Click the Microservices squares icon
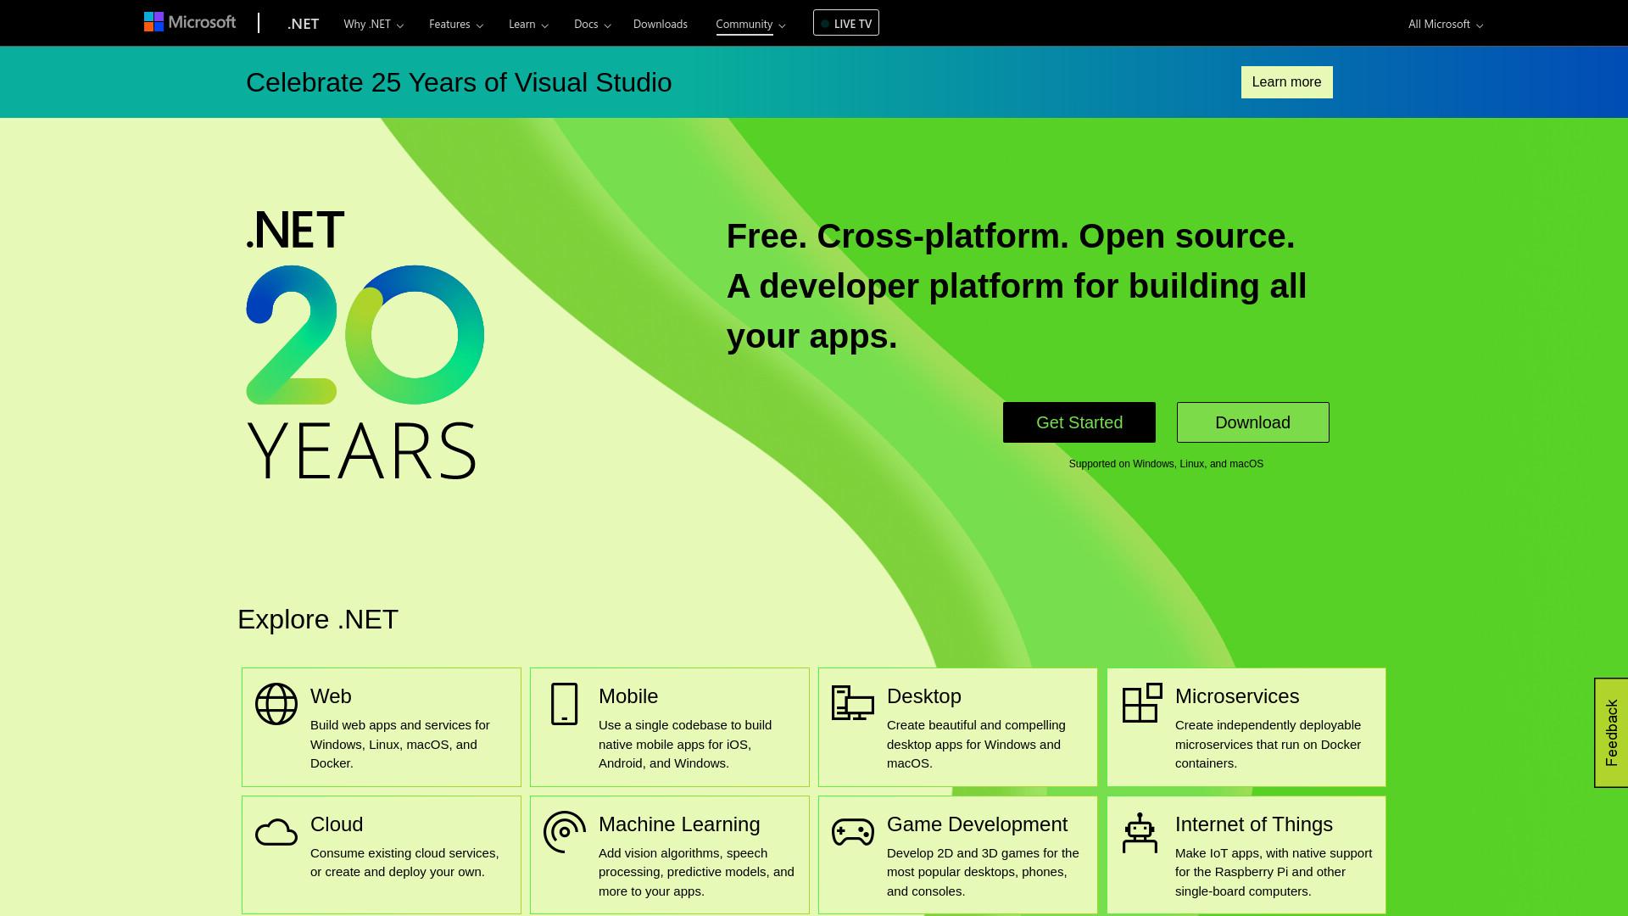This screenshot has height=916, width=1628. 1142,703
